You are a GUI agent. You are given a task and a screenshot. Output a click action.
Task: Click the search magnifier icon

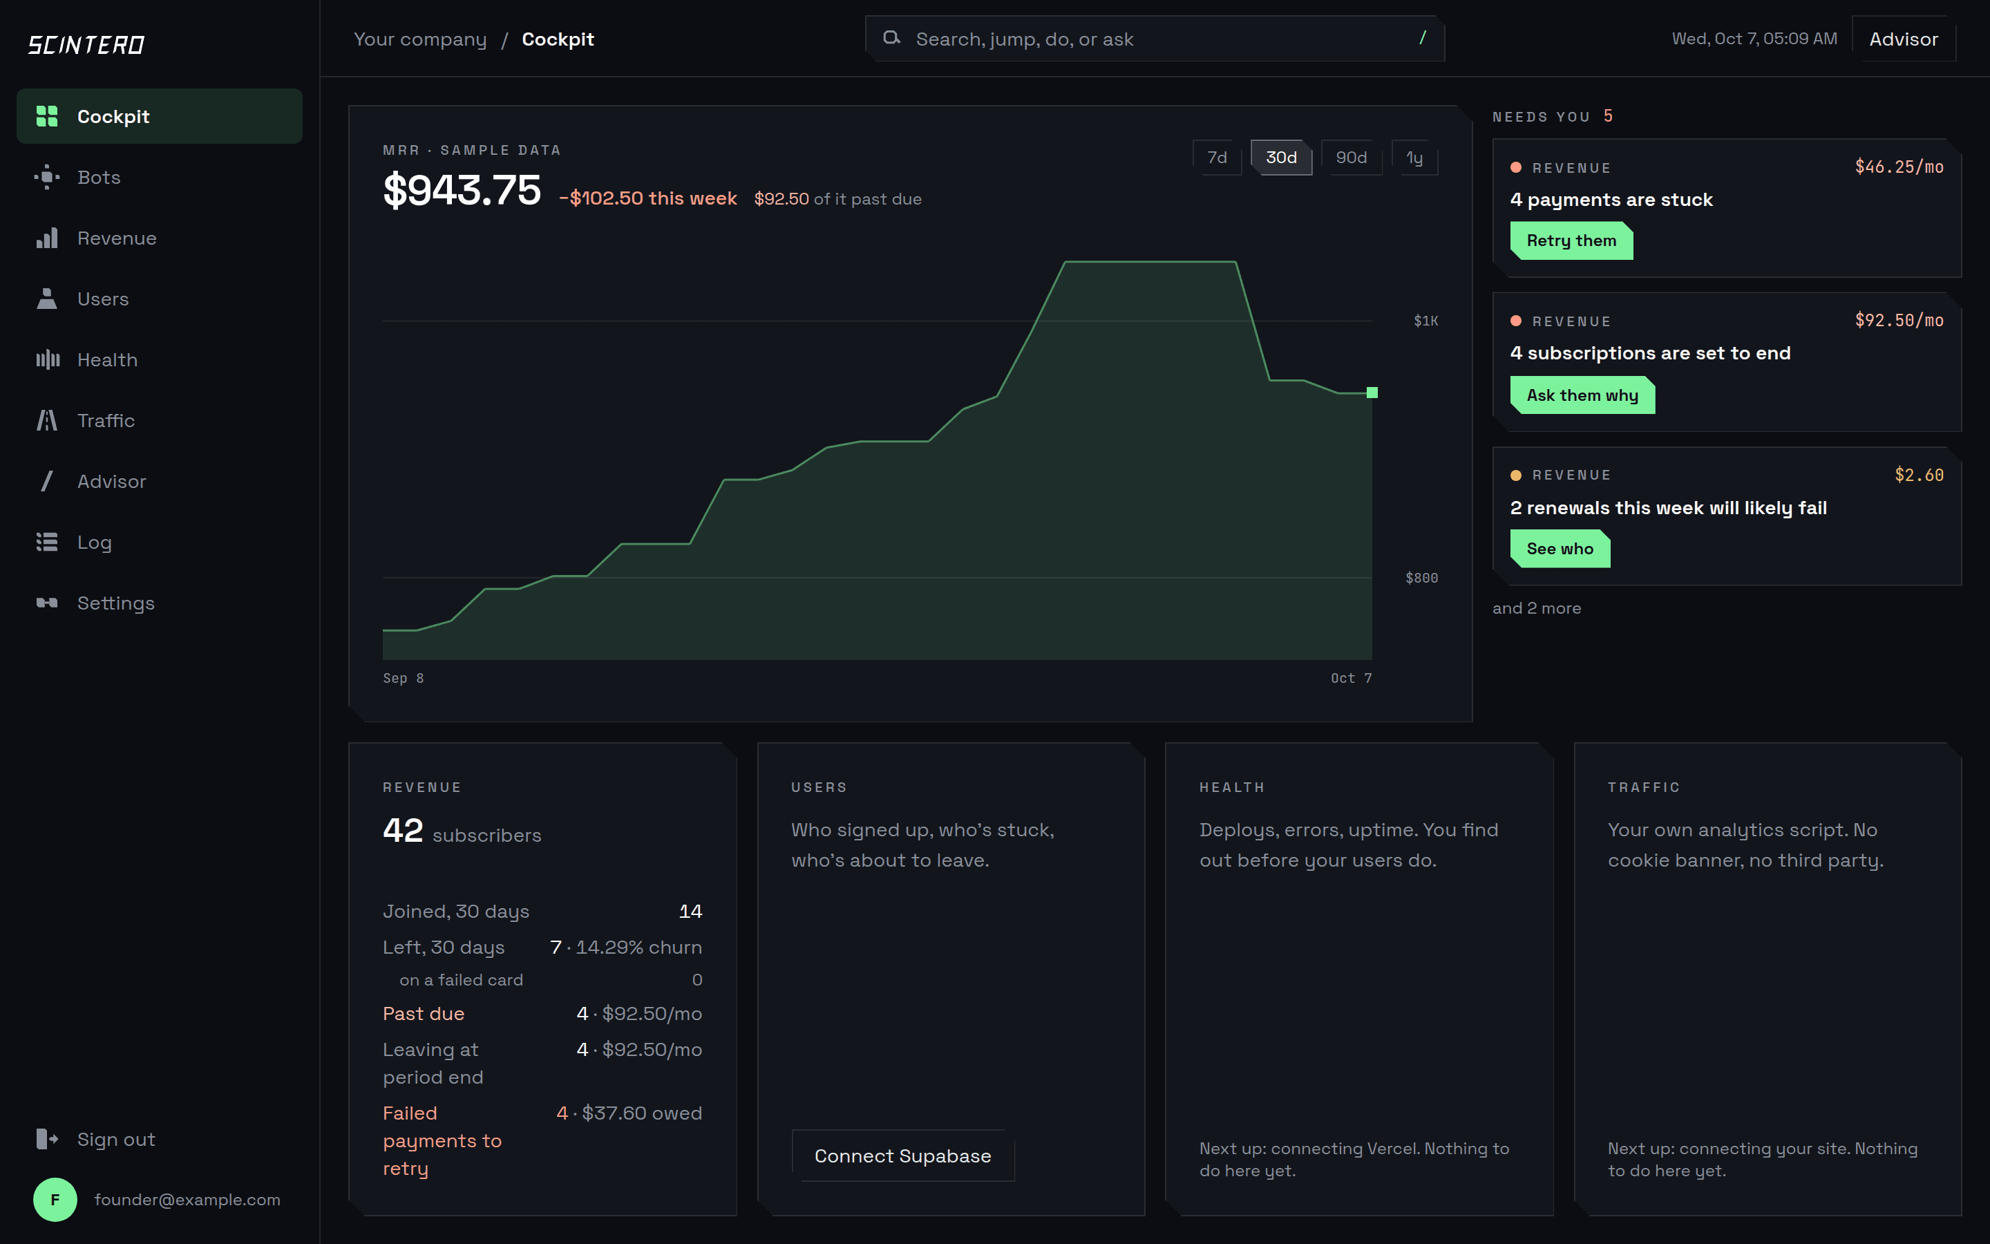tap(891, 38)
